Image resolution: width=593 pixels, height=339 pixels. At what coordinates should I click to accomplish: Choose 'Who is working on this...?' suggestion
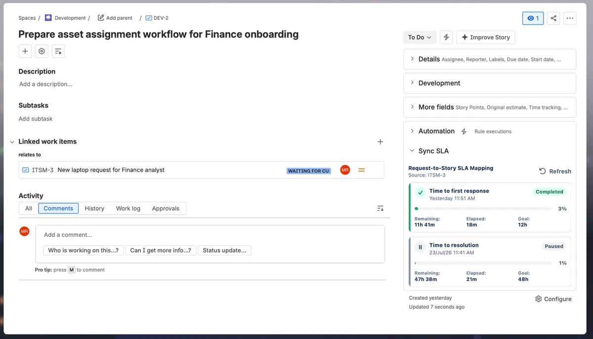click(x=83, y=250)
